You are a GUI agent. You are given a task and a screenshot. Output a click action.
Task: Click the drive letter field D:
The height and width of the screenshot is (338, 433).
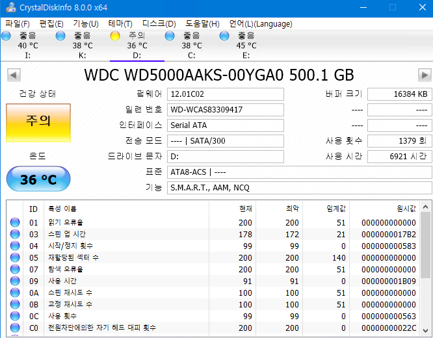(226, 157)
